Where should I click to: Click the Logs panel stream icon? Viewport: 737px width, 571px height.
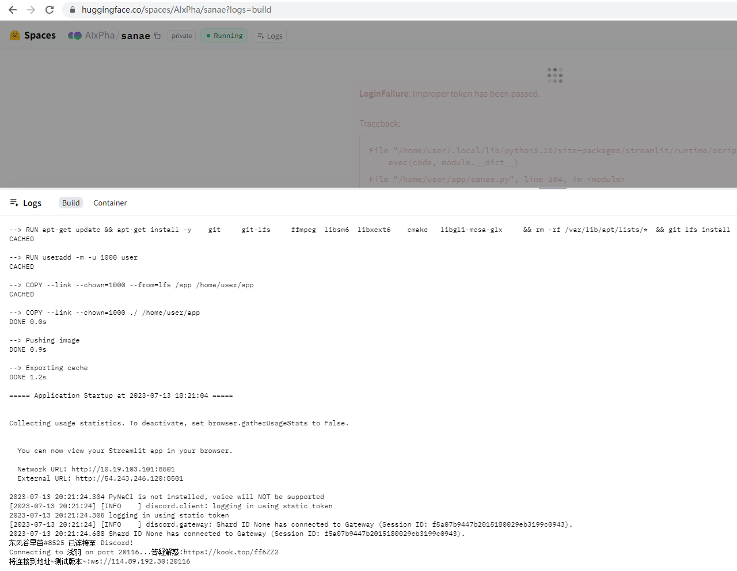(x=13, y=203)
